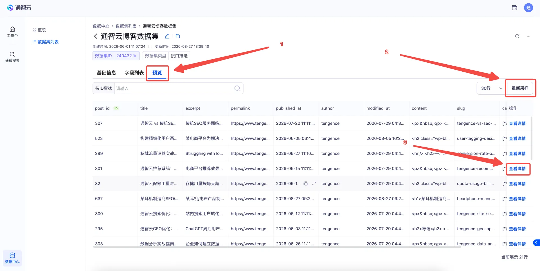View details for row 32
Screen dimensions: 540x271
click(x=517, y=184)
